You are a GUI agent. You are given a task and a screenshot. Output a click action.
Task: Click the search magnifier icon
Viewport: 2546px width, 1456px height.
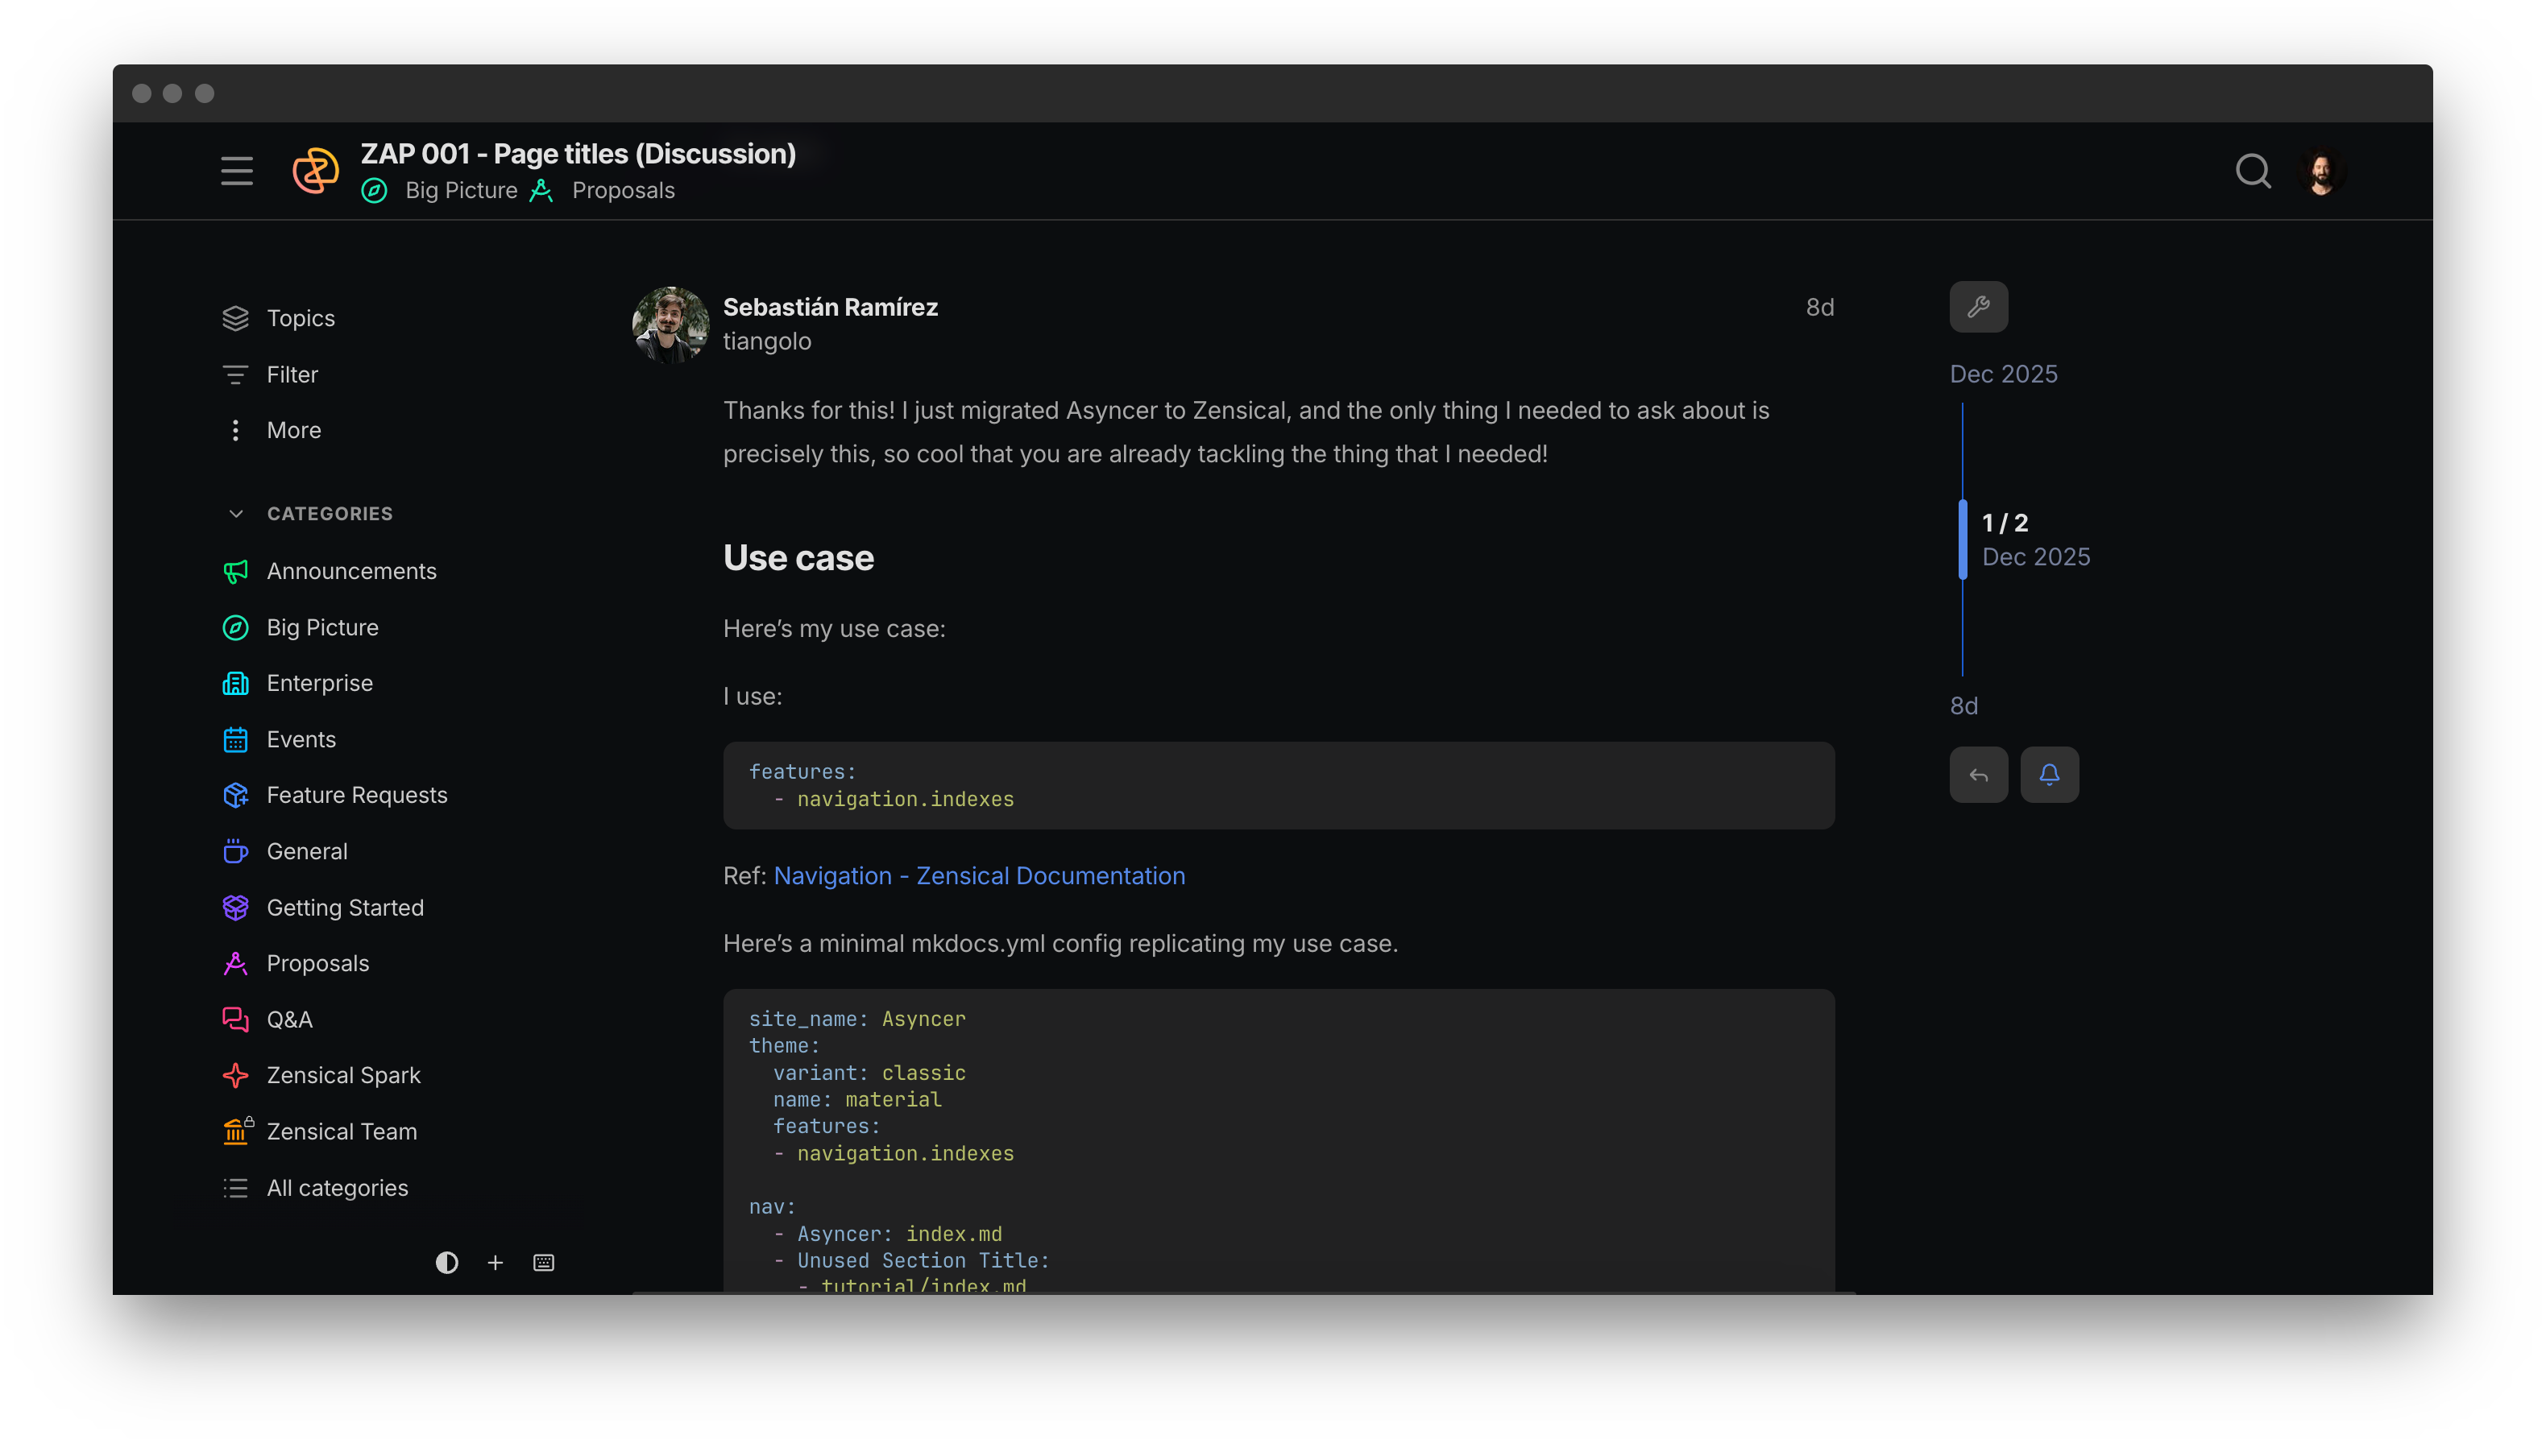click(2252, 171)
